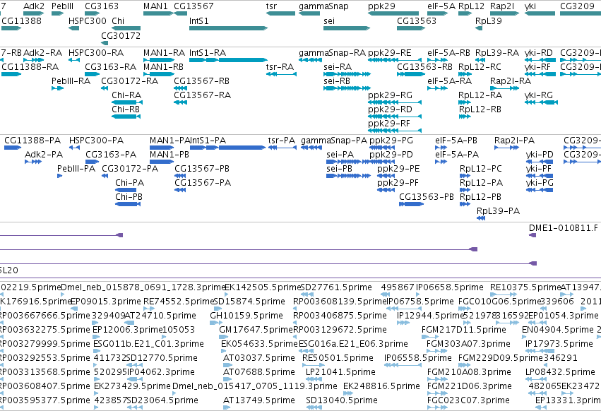This screenshot has height=411, width=601.
Task: Select the Adk2-PA coding feature
Action: (x=33, y=162)
